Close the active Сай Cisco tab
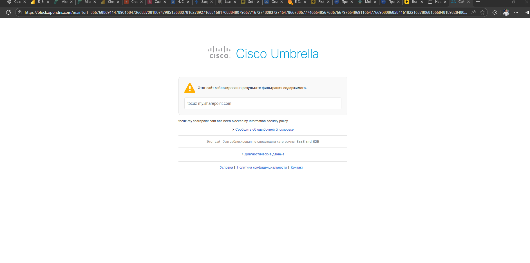This screenshot has height=263, width=530. (469, 2)
